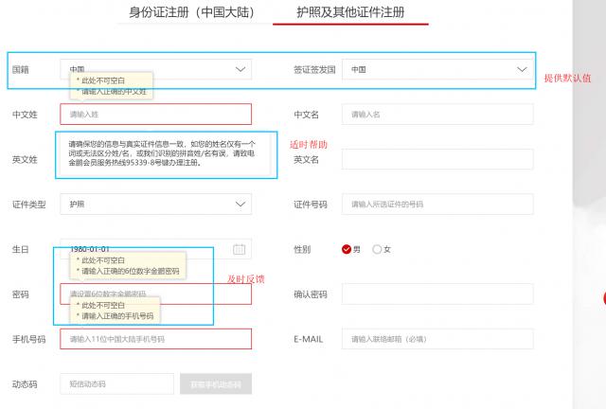606x409 pixels.
Task: Click the E-MAIL input field
Action: tap(437, 339)
